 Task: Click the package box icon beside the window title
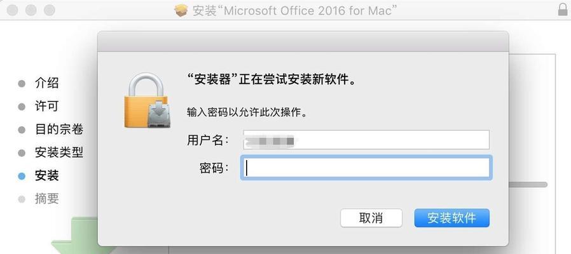coord(181,10)
